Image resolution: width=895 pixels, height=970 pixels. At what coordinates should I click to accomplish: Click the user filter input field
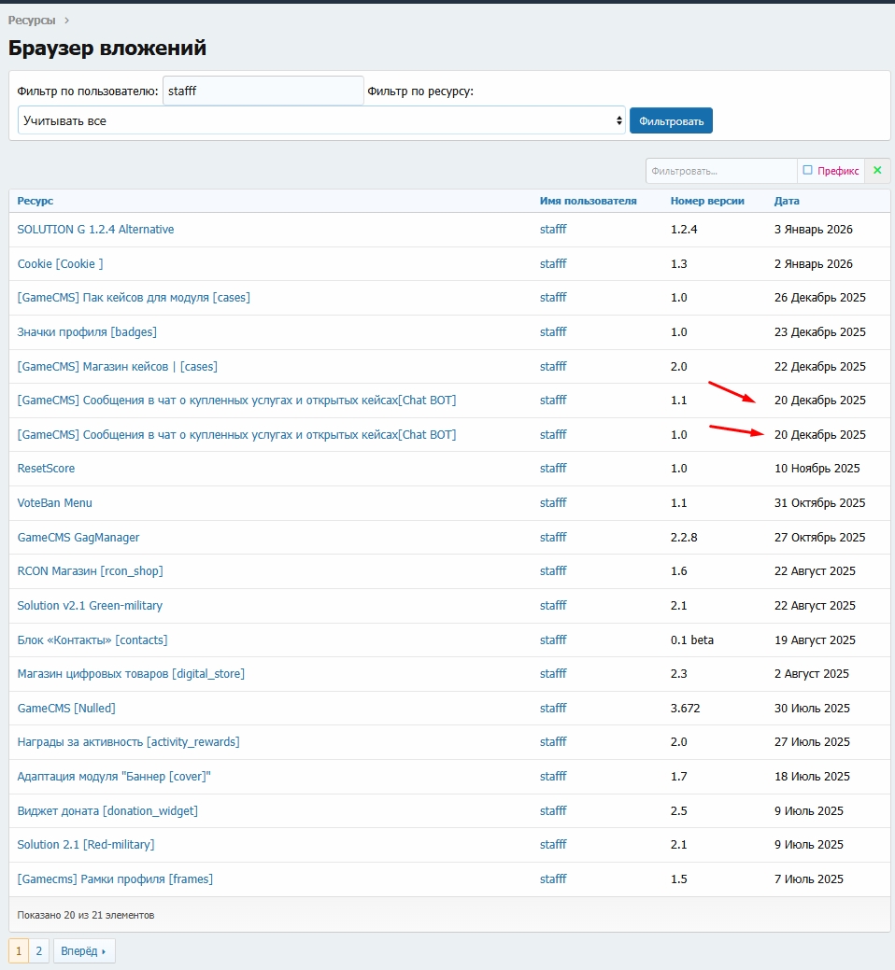click(263, 91)
